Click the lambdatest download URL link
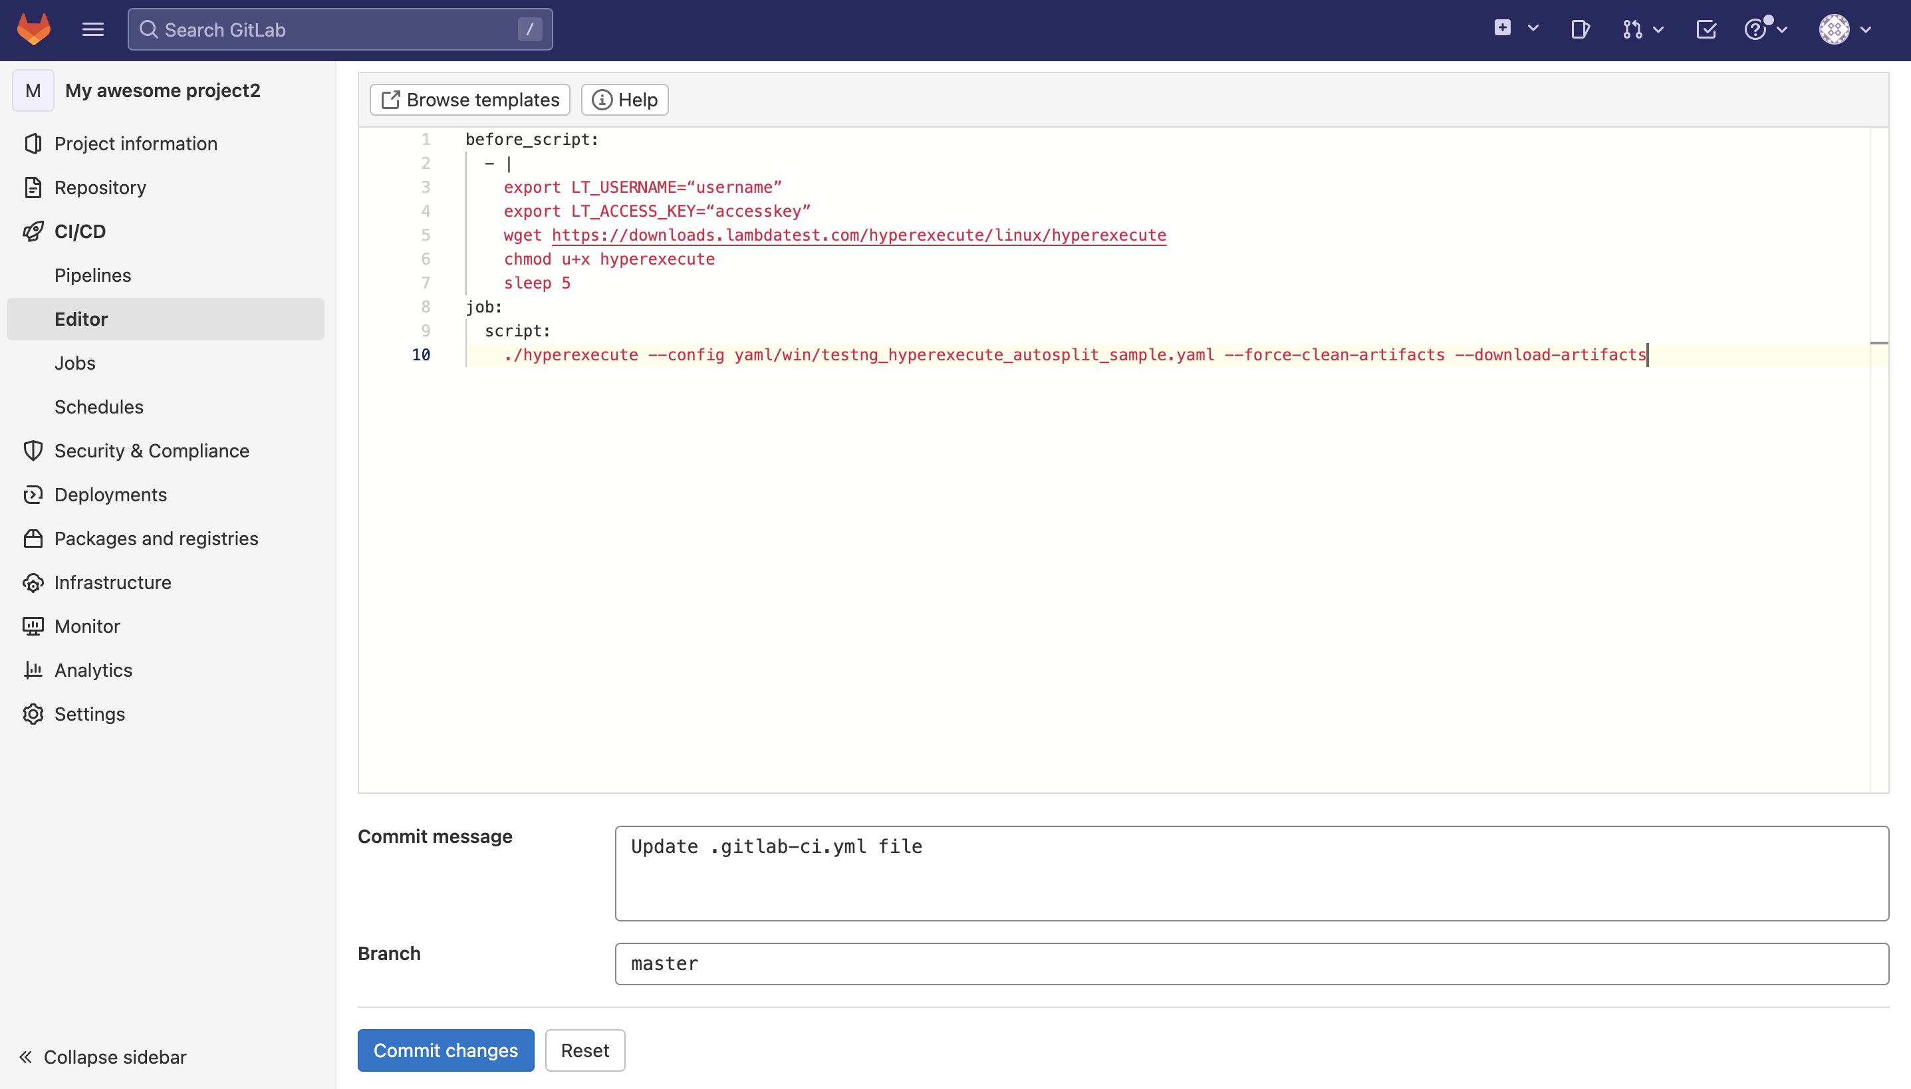This screenshot has width=1911, height=1089. 858,235
